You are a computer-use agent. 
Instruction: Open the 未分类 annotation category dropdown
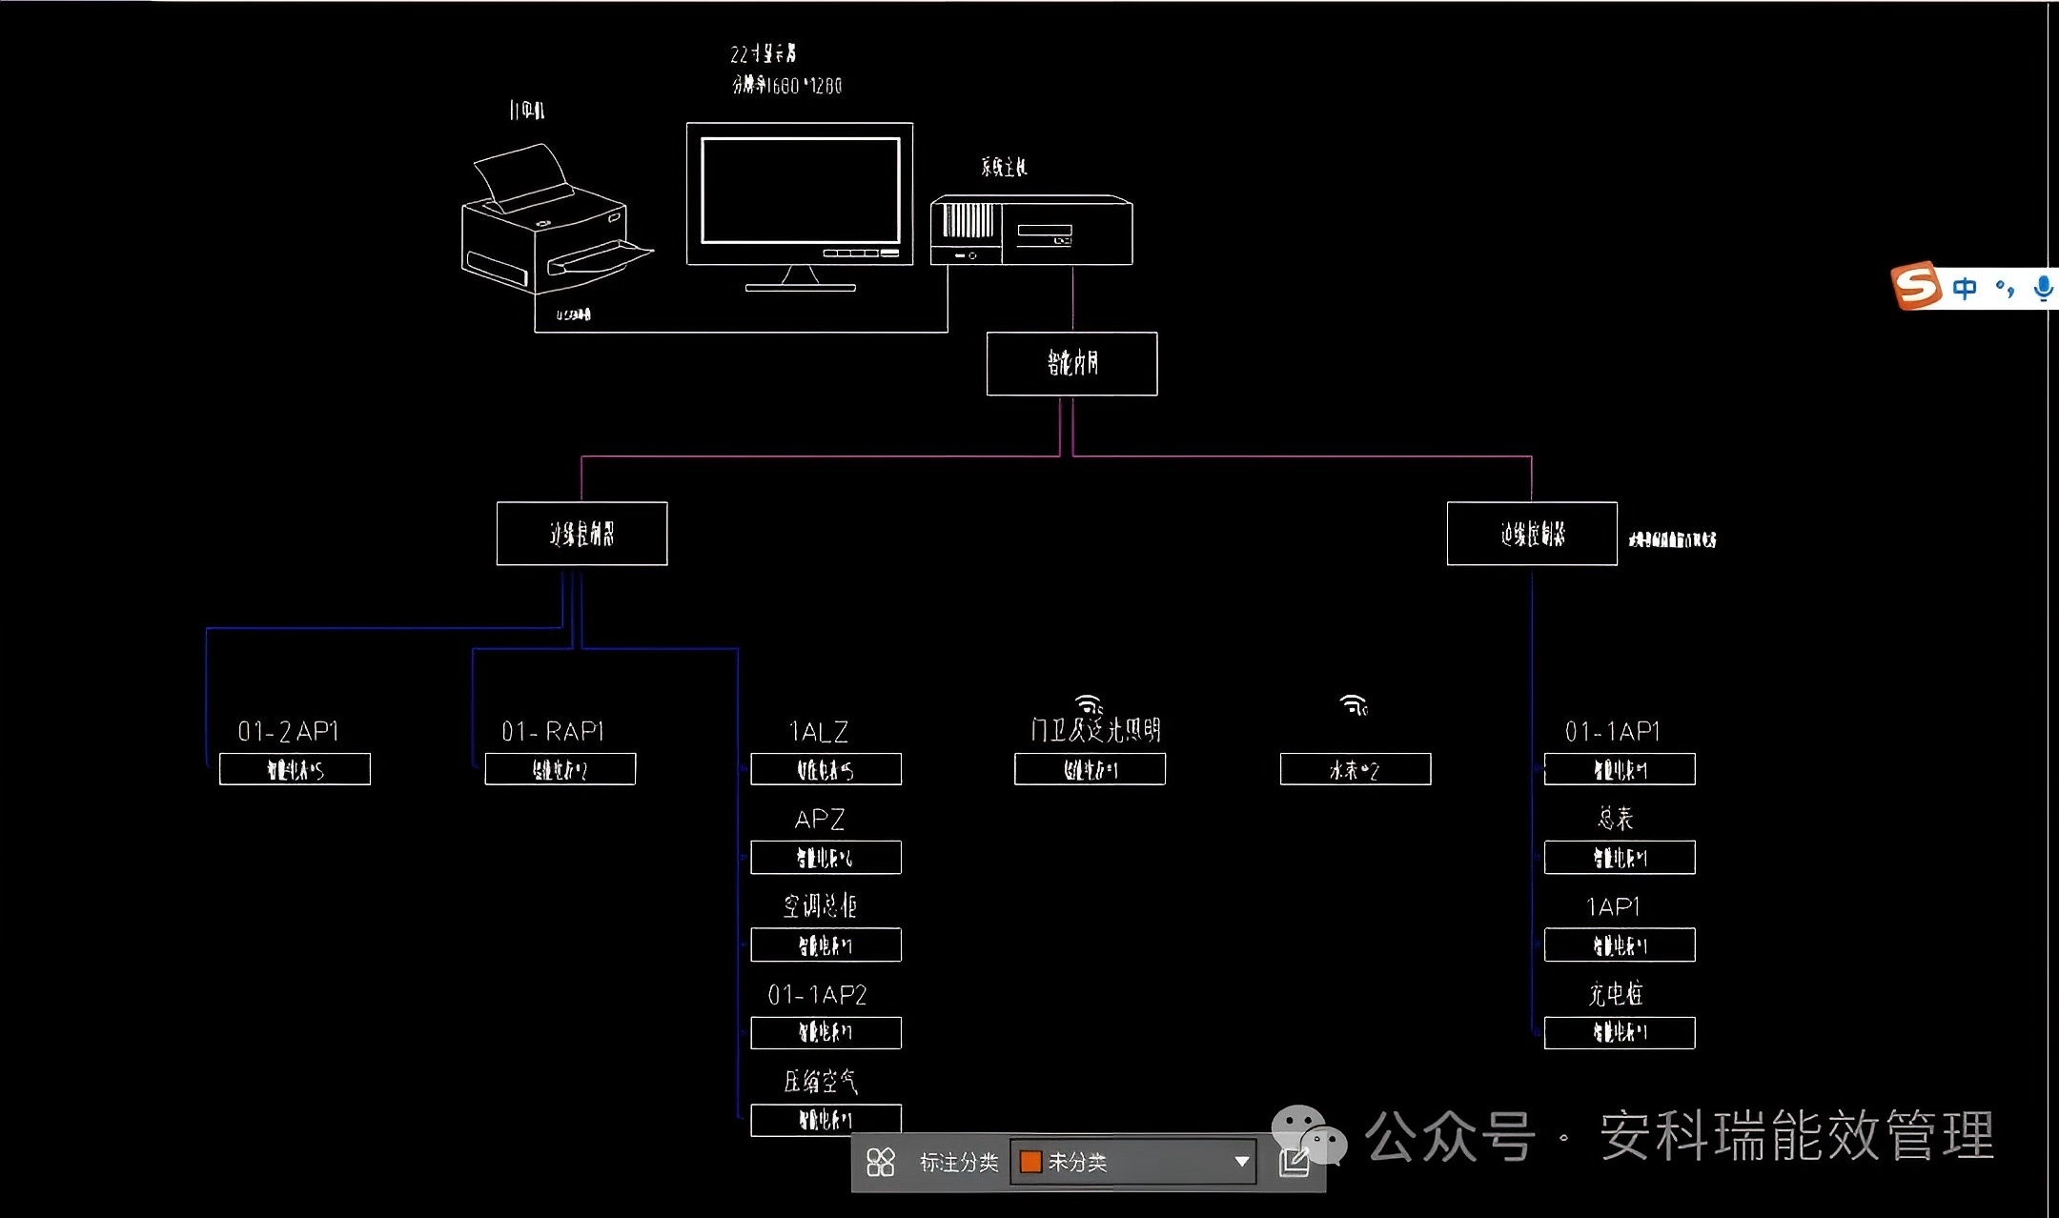(1133, 1162)
